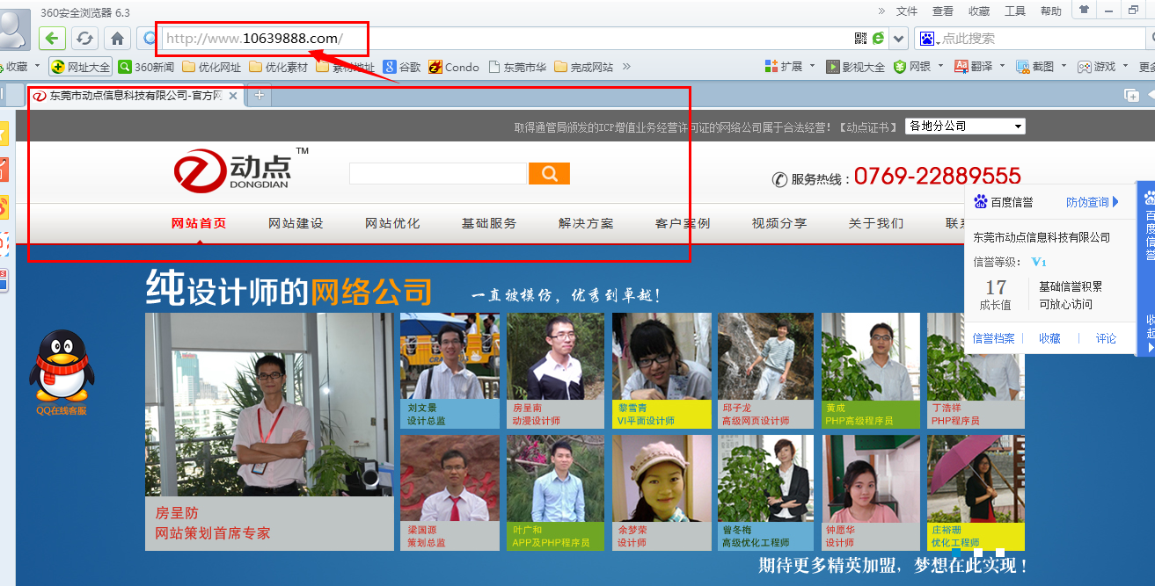The height and width of the screenshot is (586, 1155).
Task: Expand the 各地分公司 branch dropdown
Action: pyautogui.click(x=965, y=127)
